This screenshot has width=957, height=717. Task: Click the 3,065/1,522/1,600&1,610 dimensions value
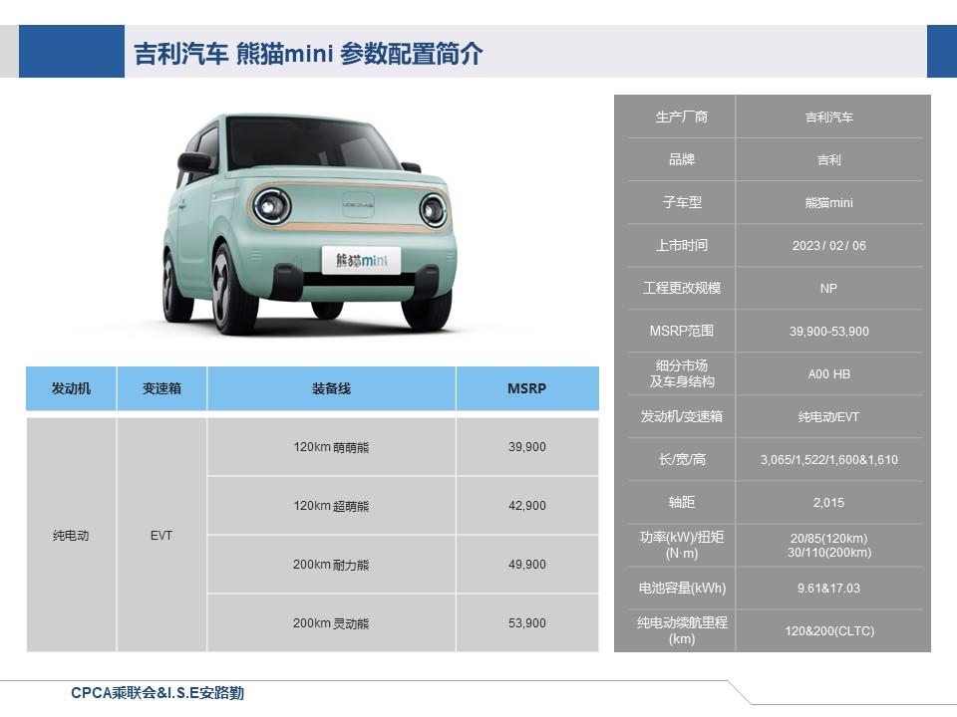click(828, 460)
